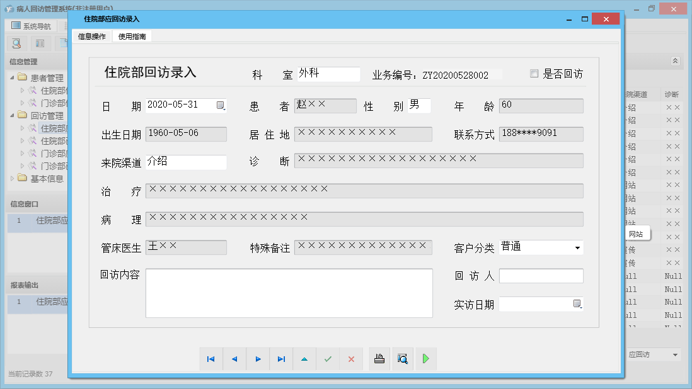Screen dimensions: 692x389
Task: Open print with the printer icon
Action: (x=379, y=359)
